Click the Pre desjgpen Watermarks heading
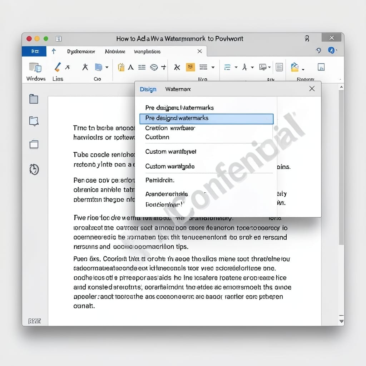 pyautogui.click(x=179, y=108)
